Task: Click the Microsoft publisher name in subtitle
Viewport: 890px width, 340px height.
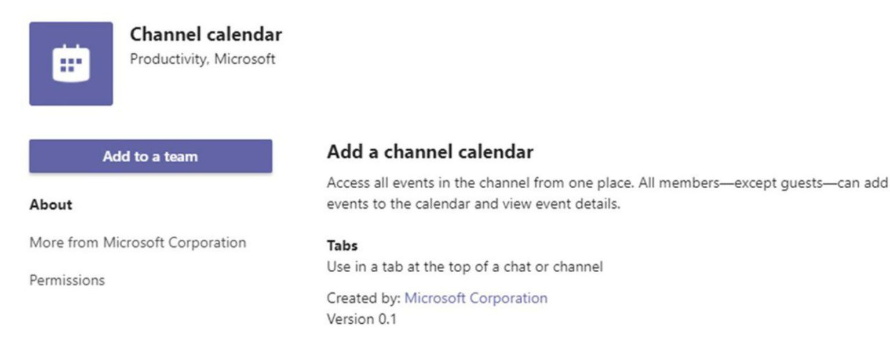Action: click(245, 59)
